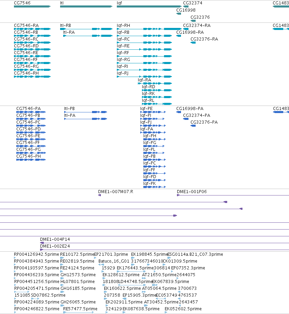Select EST CK01309.5prime
Screen dimensions: 289x314
(180, 261)
